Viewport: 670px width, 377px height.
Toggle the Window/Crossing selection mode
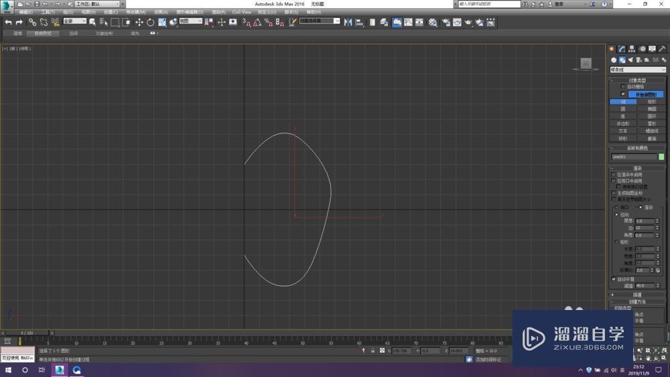126,22
